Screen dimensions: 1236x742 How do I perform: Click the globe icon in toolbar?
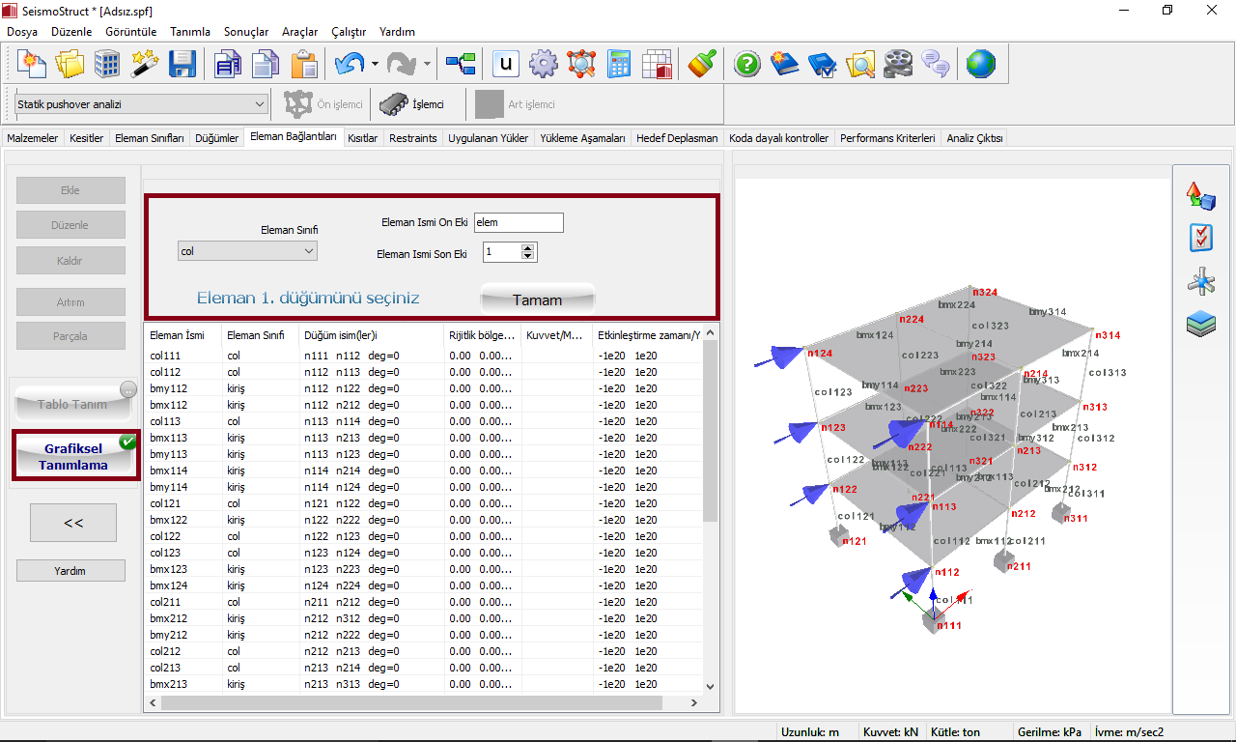coord(980,65)
